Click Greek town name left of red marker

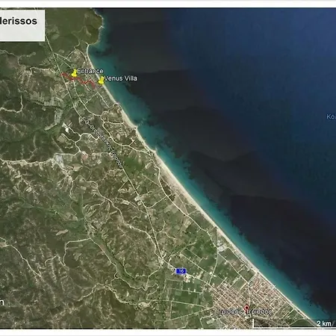coord(230,311)
